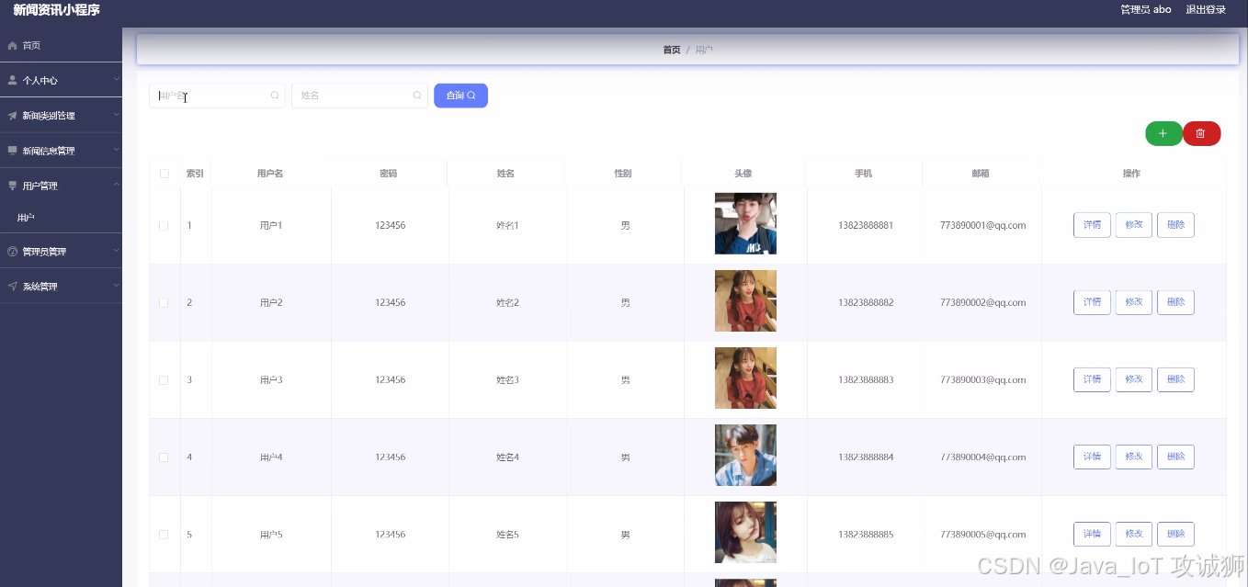Open the 个人中心 sidebar menu
The width and height of the screenshot is (1248, 587).
coord(61,80)
